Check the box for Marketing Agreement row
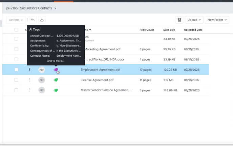This screenshot has height=146, width=233. click(x=16, y=49)
